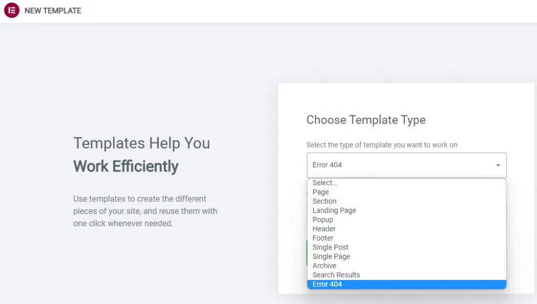Select Single Post in the list
Viewport: 537px width, 304px height.
(330, 247)
